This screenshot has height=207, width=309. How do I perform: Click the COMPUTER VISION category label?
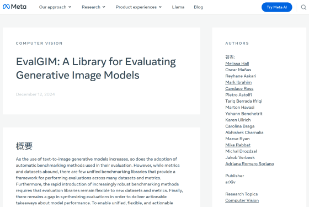pyautogui.click(x=39, y=43)
